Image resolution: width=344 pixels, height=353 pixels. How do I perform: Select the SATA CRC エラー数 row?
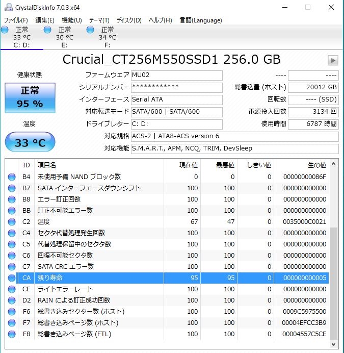[167, 267]
